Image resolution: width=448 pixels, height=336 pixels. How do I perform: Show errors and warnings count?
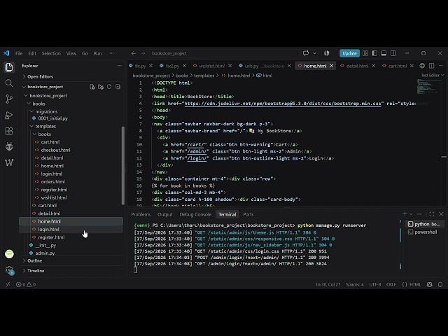click(x=26, y=285)
